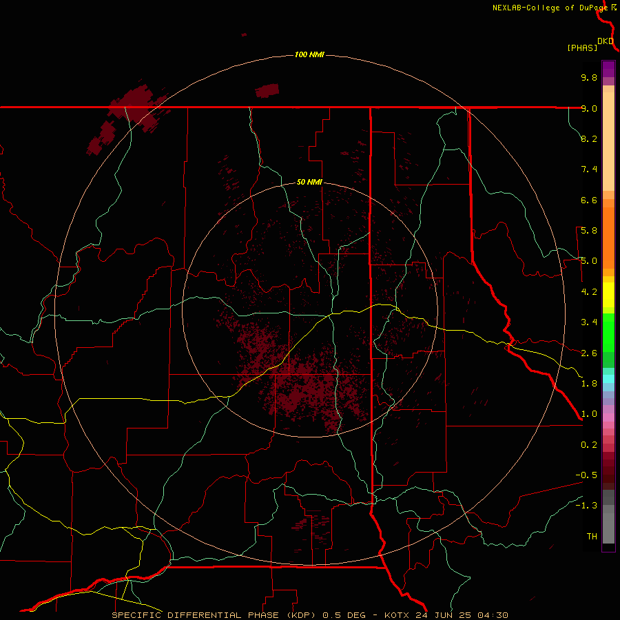Click the 5.0 value on color scale
The height and width of the screenshot is (620, 620).
click(589, 261)
